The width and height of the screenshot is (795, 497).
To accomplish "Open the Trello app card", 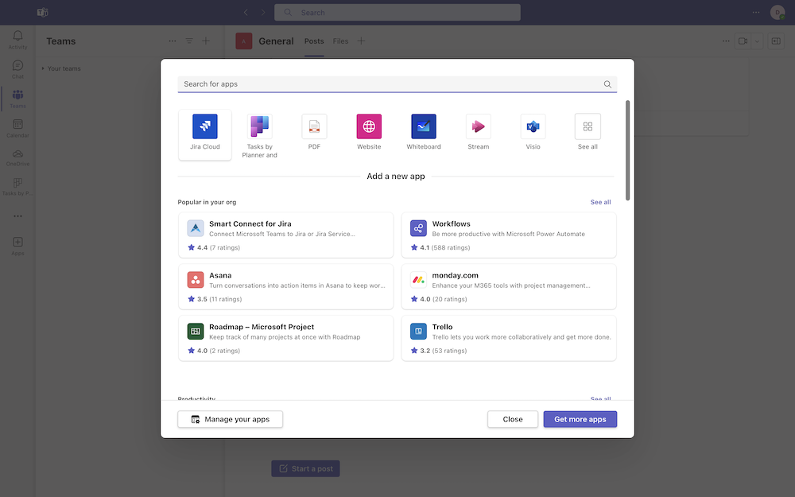I will pyautogui.click(x=509, y=338).
